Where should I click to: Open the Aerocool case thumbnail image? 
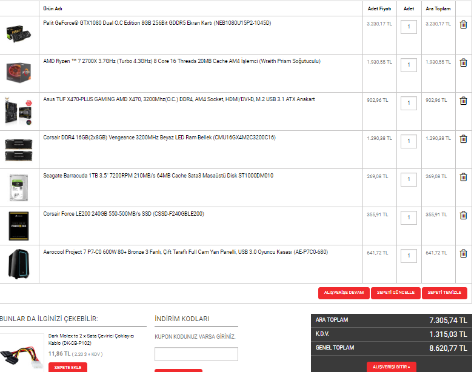coord(19,263)
